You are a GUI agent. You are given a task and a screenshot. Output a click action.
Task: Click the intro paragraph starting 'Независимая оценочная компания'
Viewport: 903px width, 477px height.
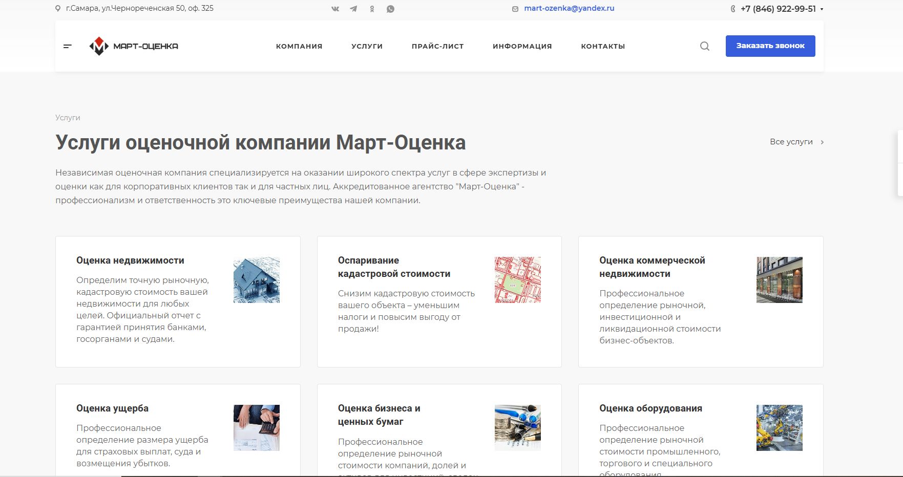tap(301, 187)
